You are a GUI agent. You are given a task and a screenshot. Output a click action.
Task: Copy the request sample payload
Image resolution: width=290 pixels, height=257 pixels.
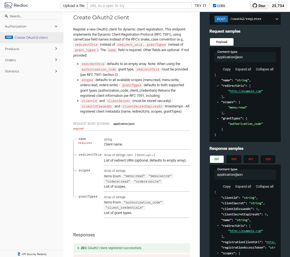(x=226, y=69)
